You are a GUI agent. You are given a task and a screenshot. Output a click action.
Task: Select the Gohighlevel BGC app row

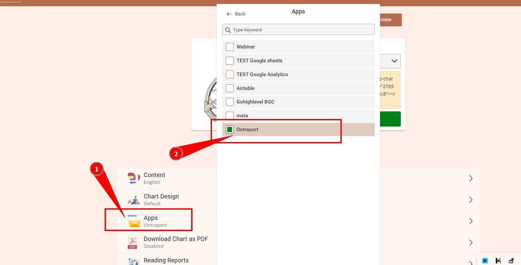255,102
